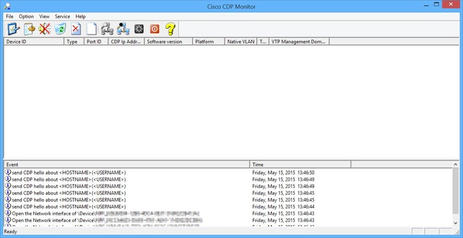Click the event log scrollbar down arrow

click(456, 223)
